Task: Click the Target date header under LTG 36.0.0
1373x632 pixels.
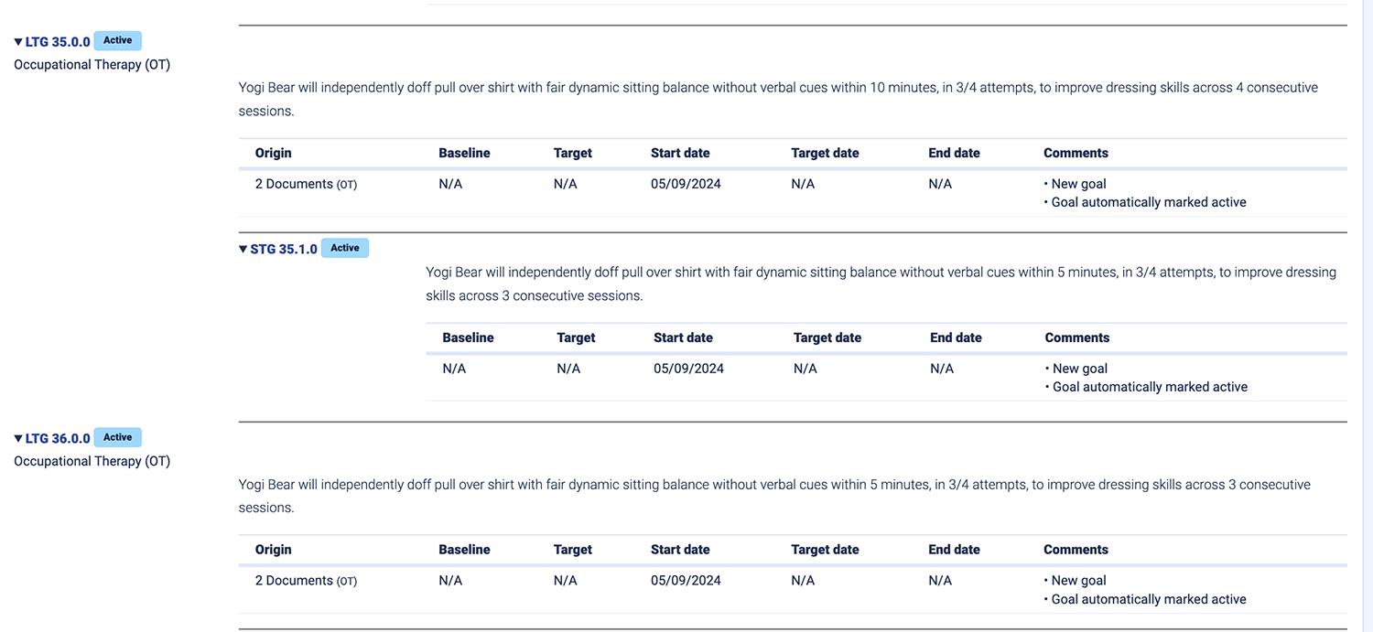Action: point(825,551)
